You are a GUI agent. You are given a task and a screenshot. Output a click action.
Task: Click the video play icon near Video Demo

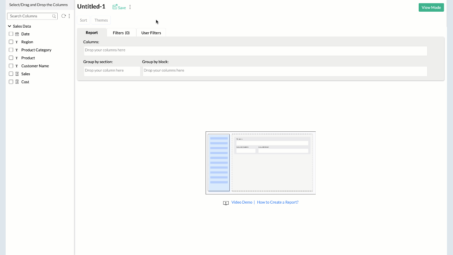coord(225,203)
